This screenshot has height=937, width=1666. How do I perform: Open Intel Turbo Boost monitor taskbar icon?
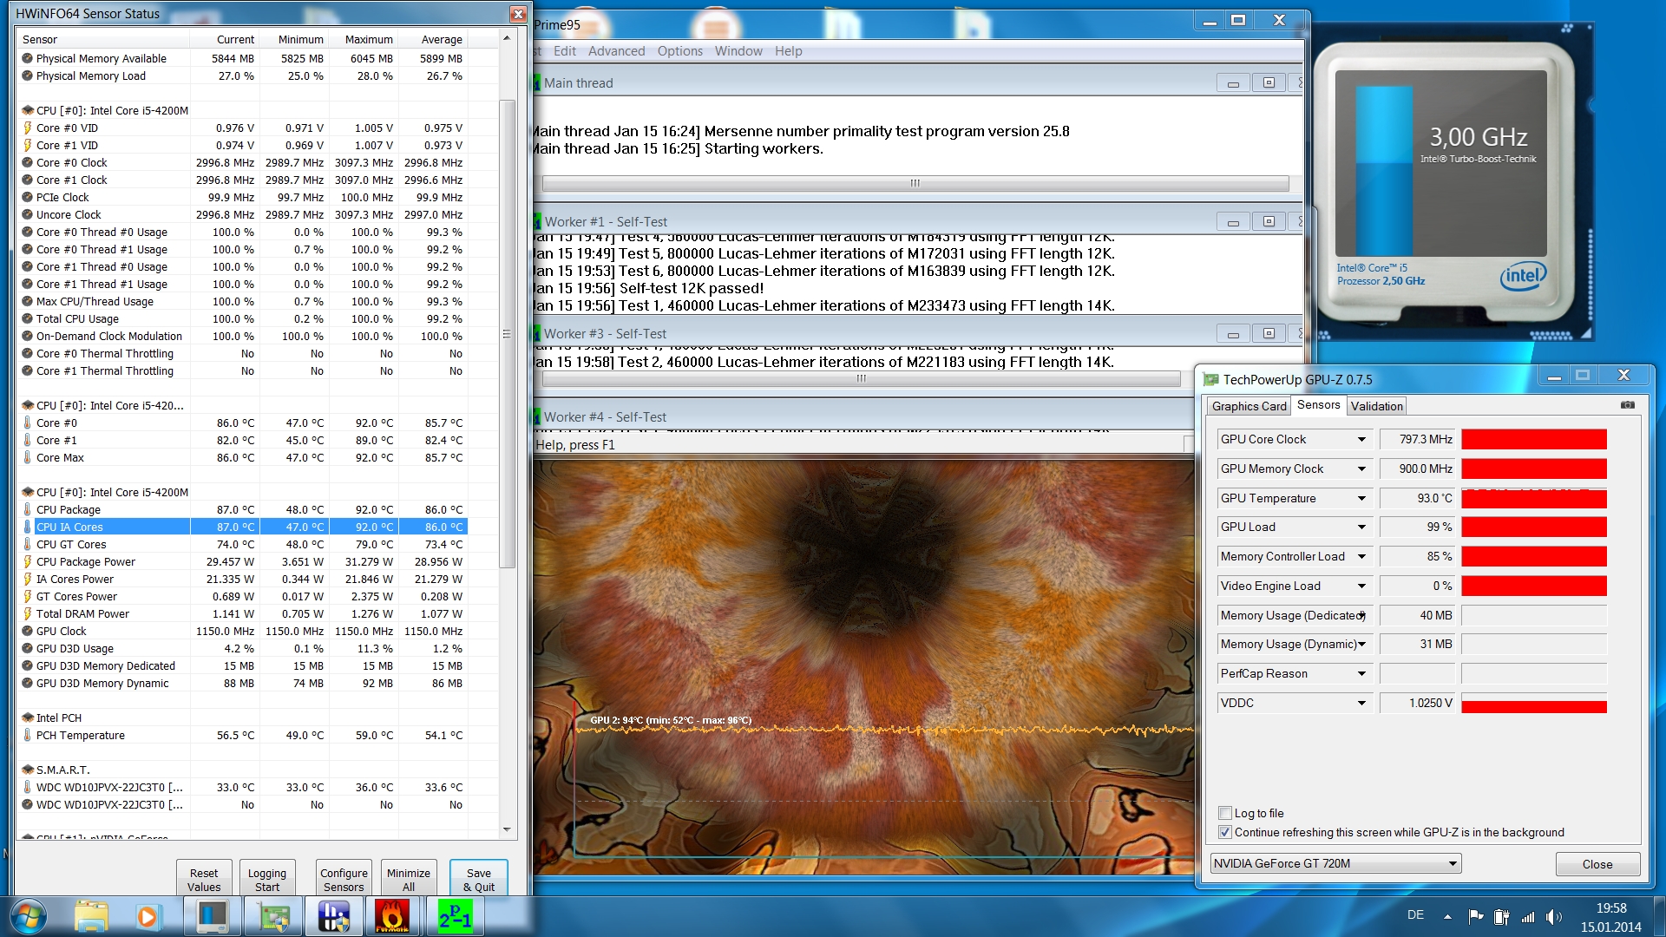[212, 916]
